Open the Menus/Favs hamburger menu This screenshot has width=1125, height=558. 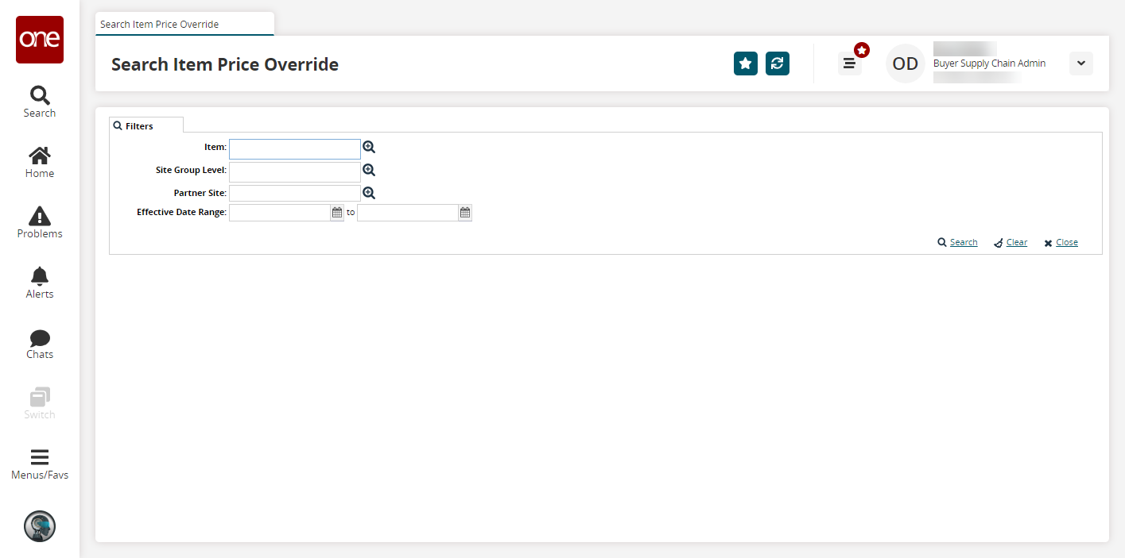[x=39, y=464]
